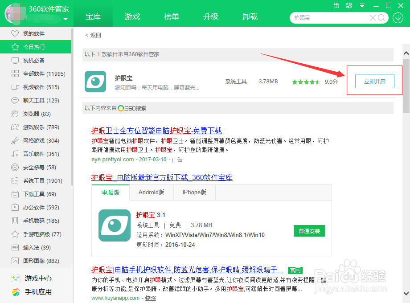Click the title bar four-loop icon
The image size is (410, 303).
click(349, 5)
